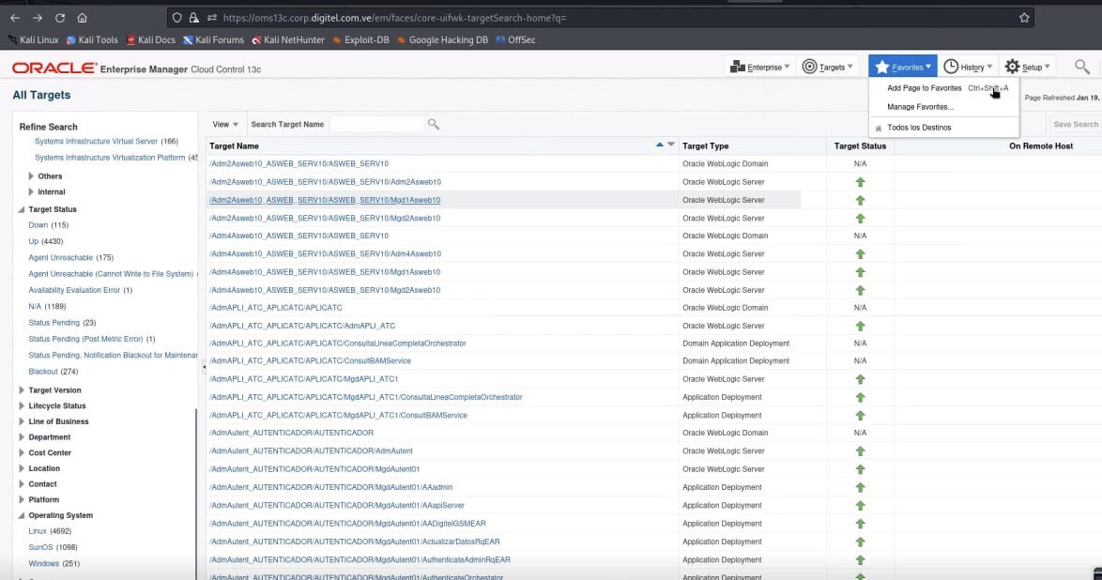This screenshot has height=580, width=1102.
Task: Click up status arrow for MgdAutent01/AAapiServer
Action: pos(860,506)
